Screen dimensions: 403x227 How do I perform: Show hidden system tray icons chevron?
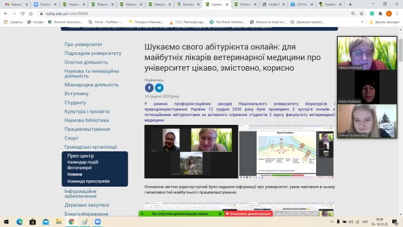coord(332,221)
